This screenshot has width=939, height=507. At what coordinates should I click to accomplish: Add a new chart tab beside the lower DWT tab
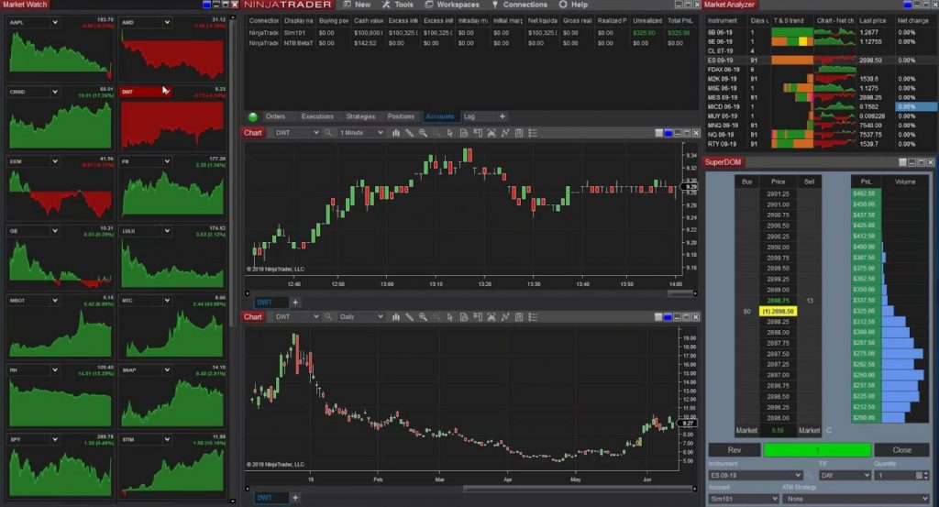(x=295, y=498)
